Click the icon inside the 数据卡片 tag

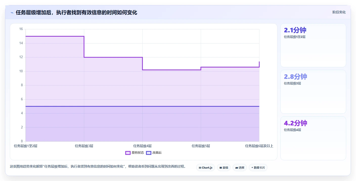coord(252,168)
